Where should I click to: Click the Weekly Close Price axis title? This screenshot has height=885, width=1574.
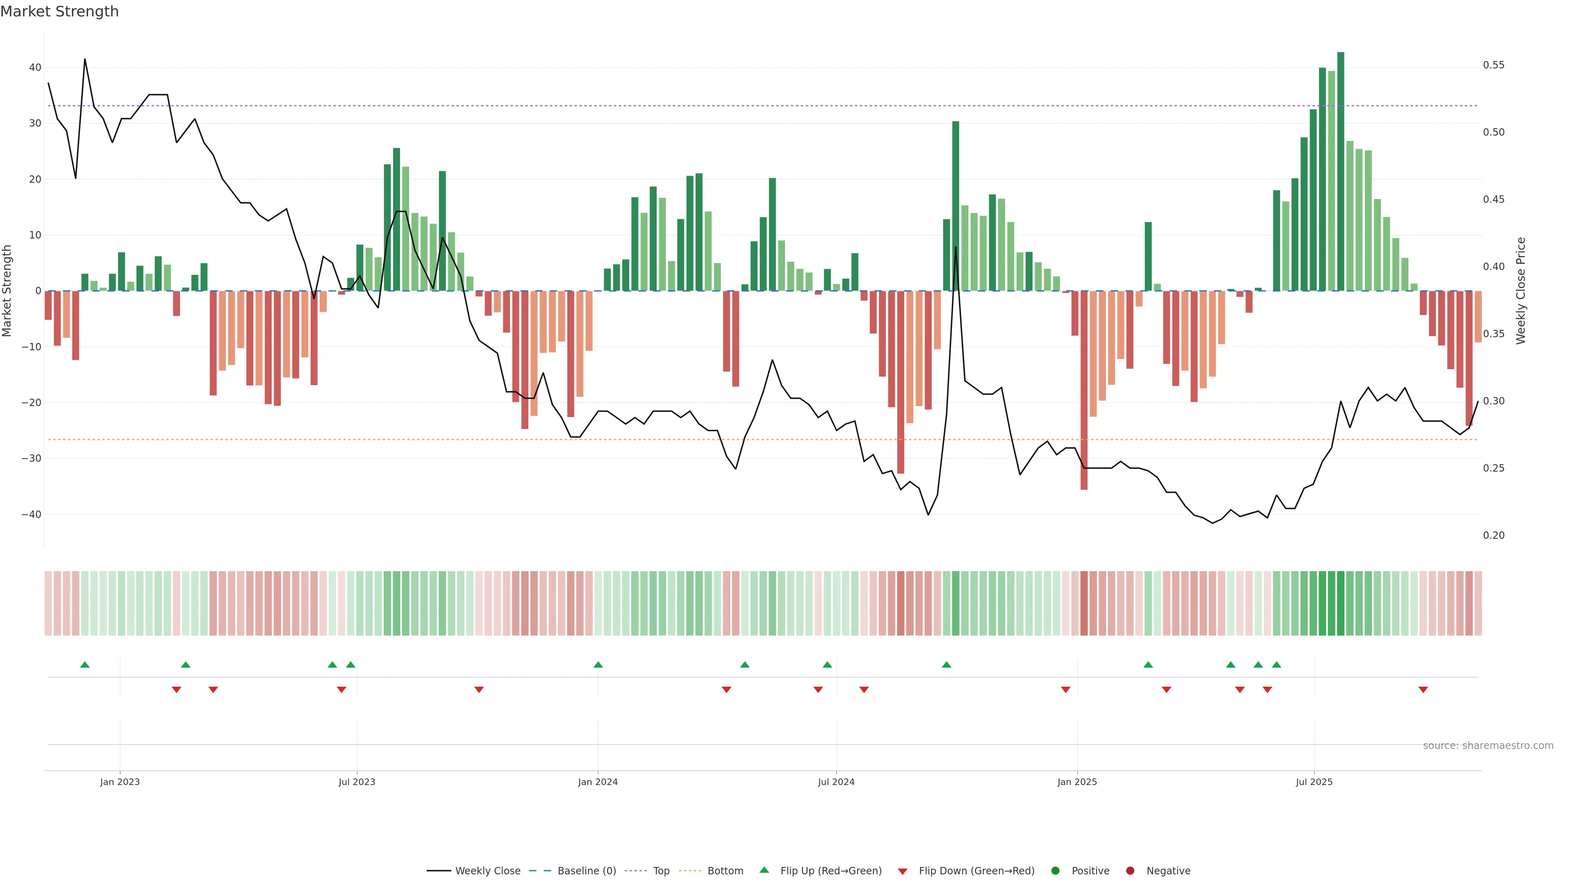tap(1521, 291)
